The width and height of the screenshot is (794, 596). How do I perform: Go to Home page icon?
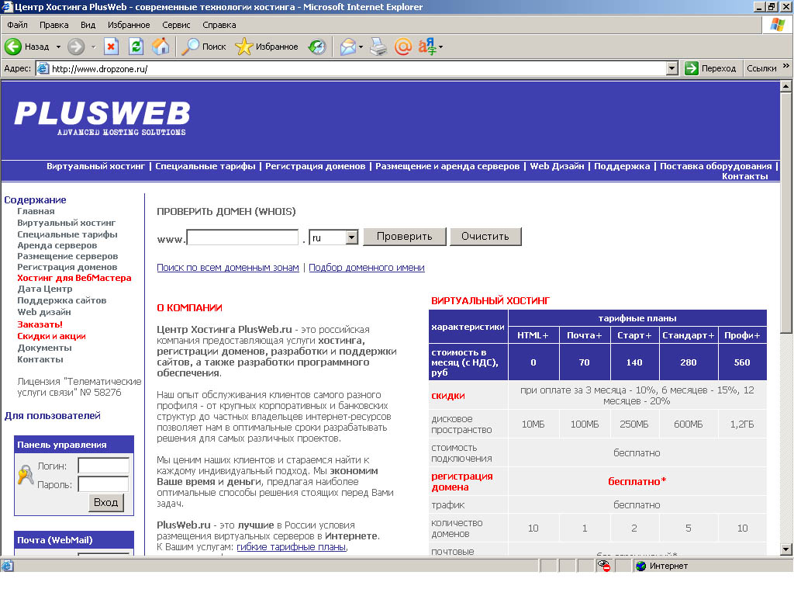point(161,47)
